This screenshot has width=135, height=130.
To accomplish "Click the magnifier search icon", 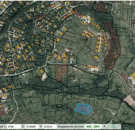I will [x=114, y=126].
